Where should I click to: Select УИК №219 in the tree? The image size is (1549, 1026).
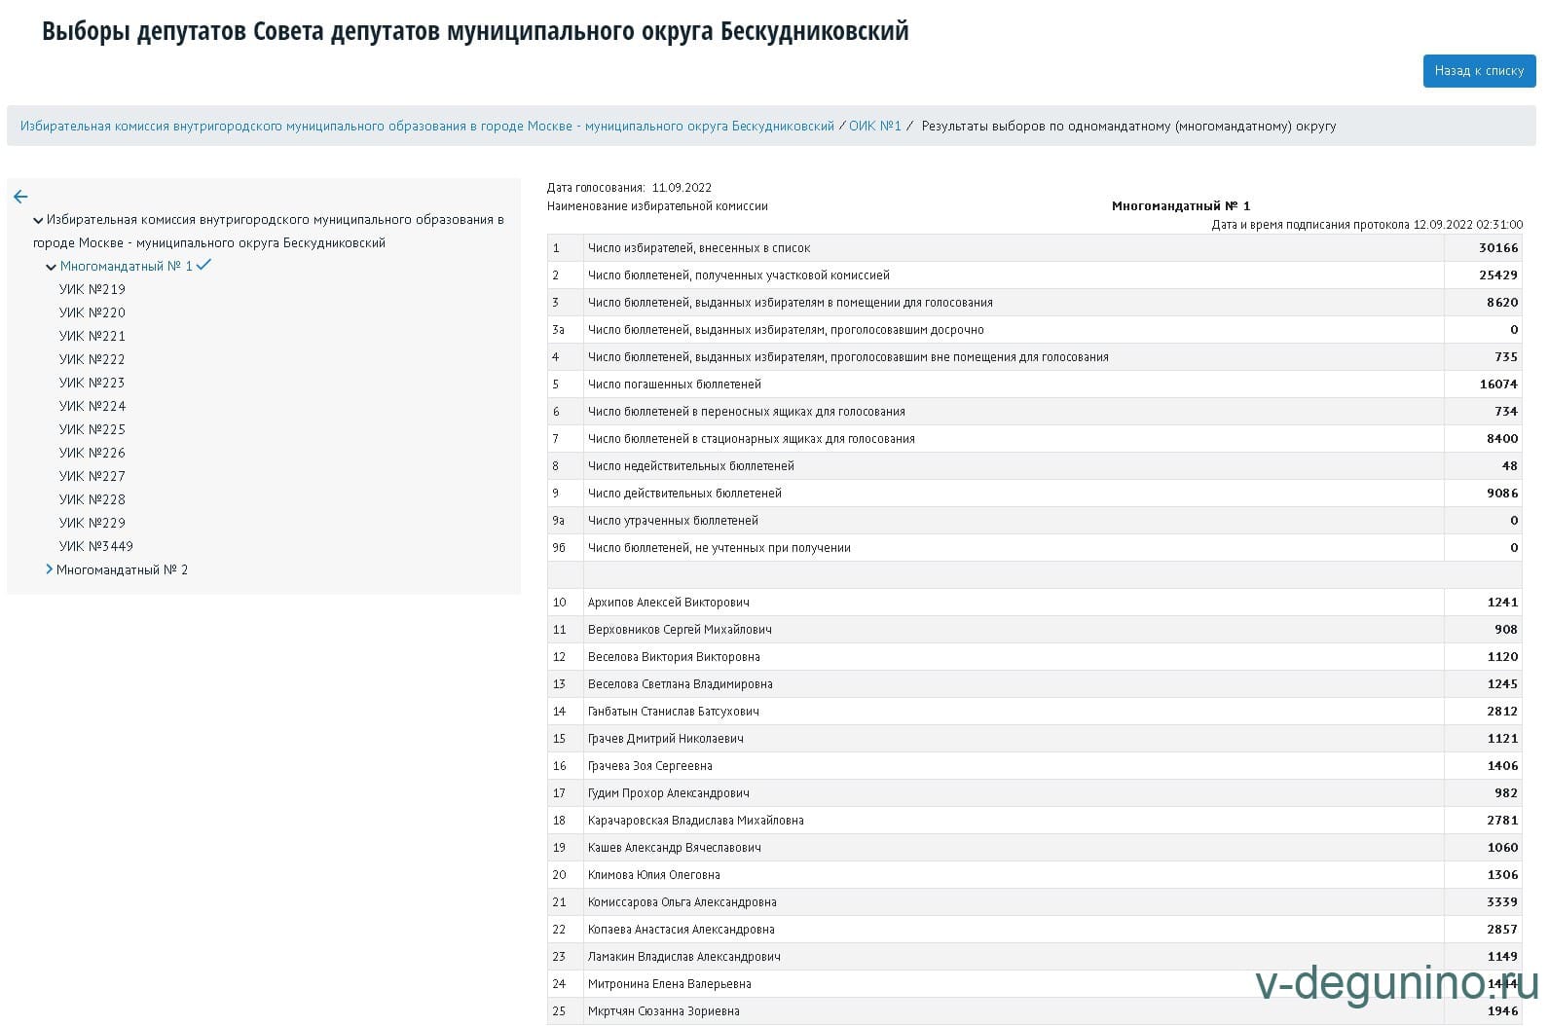[92, 289]
